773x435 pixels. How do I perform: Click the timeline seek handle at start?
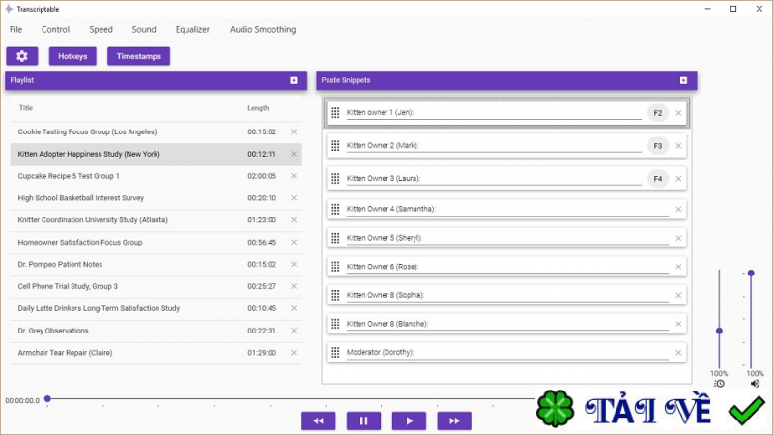(x=47, y=398)
